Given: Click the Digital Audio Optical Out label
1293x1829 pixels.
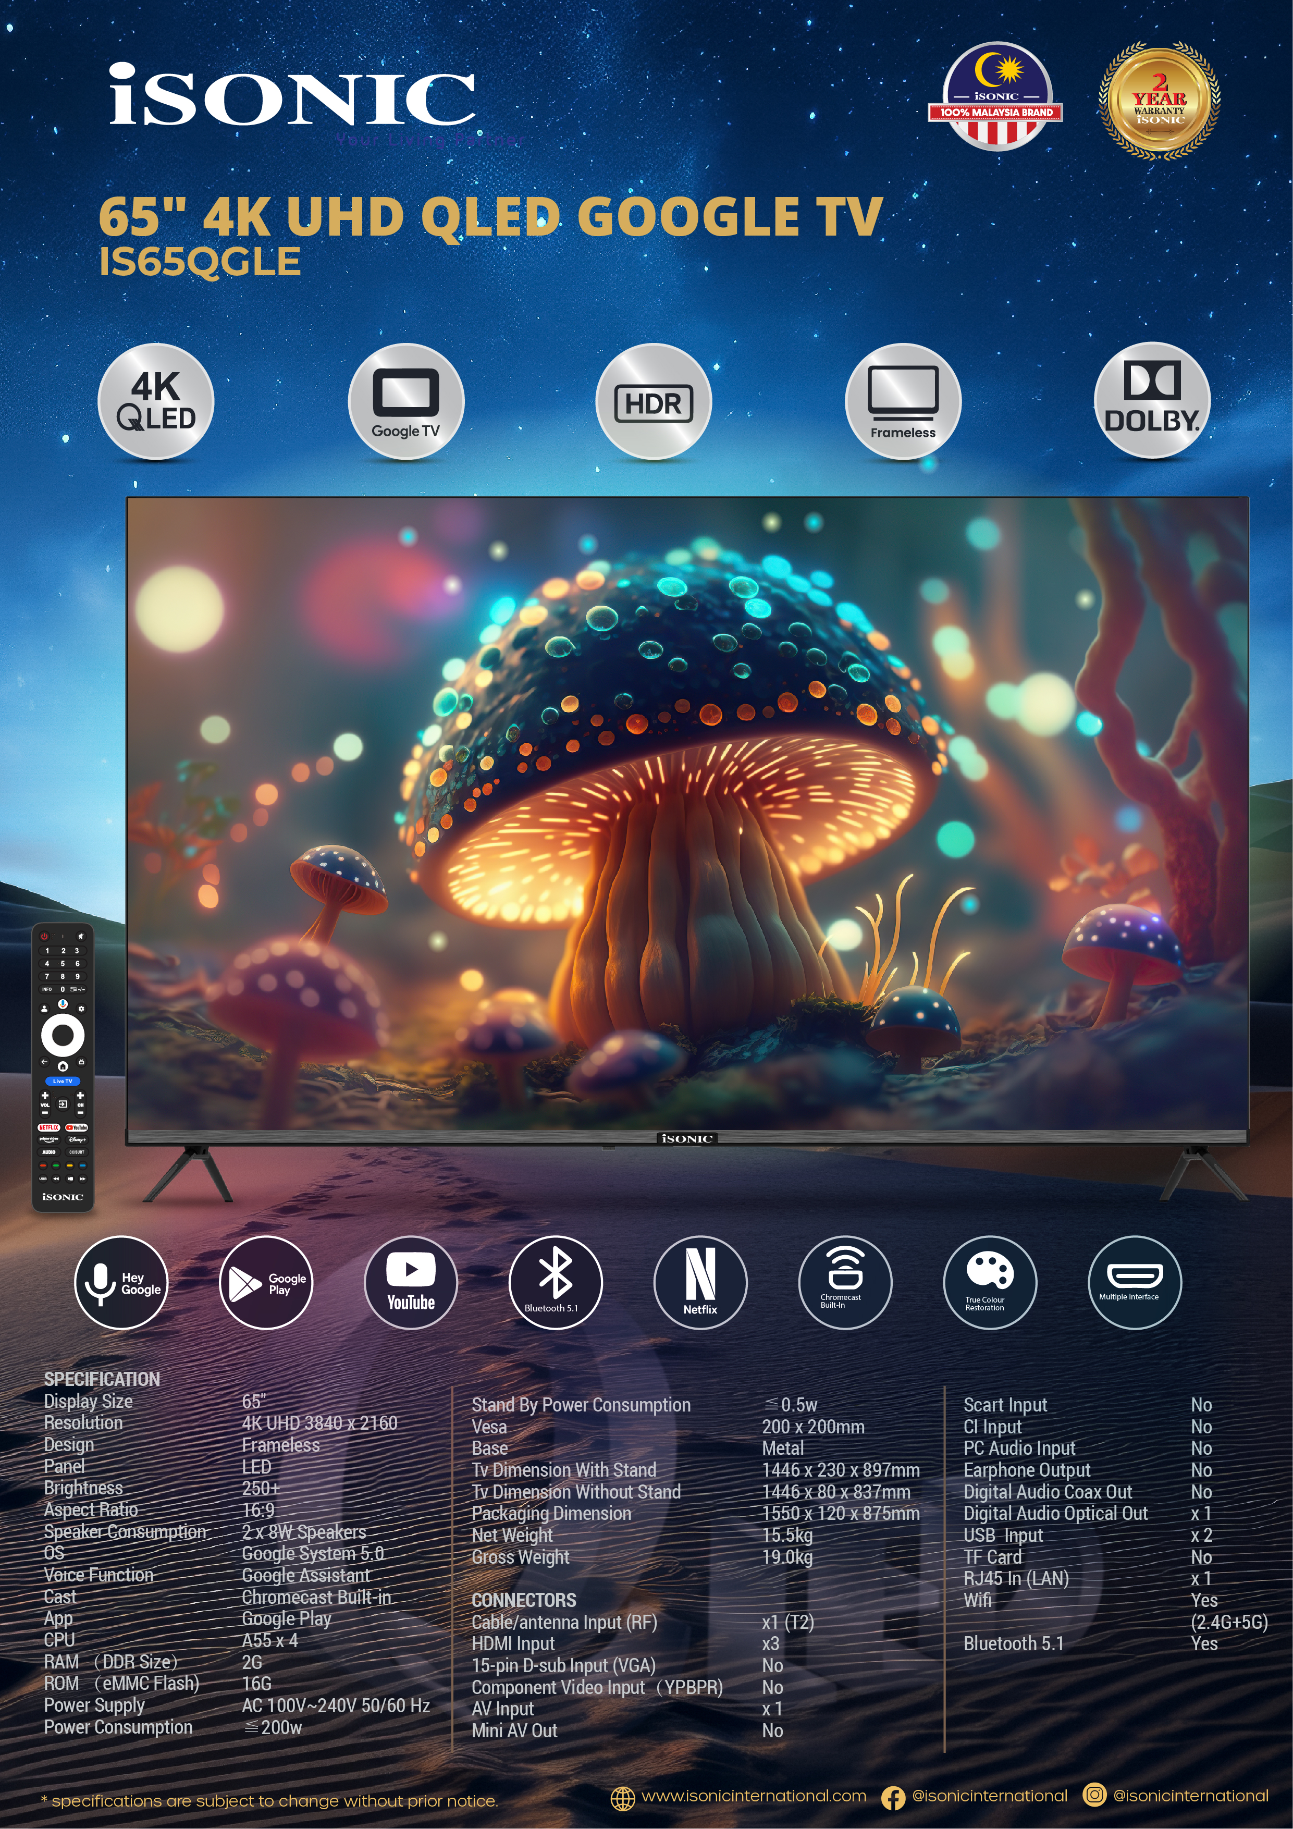Looking at the screenshot, I should 1055,1514.
